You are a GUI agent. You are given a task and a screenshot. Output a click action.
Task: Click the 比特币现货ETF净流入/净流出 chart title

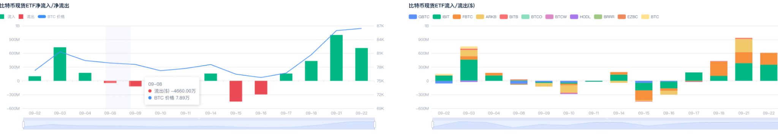pos(35,6)
